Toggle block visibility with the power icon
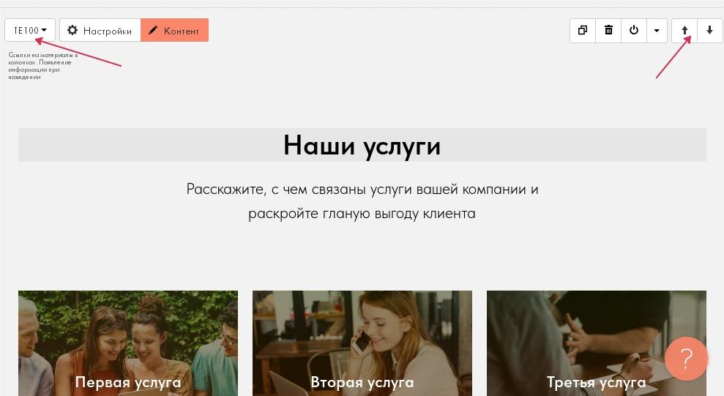The image size is (724, 396). click(634, 31)
